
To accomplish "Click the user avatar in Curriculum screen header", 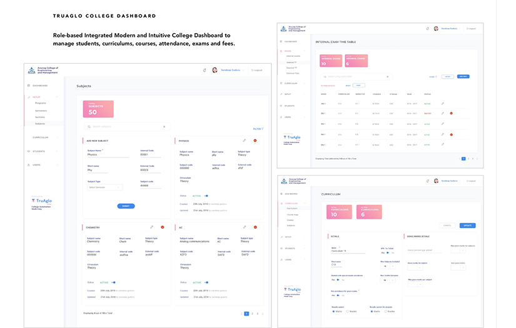I will click(436, 181).
